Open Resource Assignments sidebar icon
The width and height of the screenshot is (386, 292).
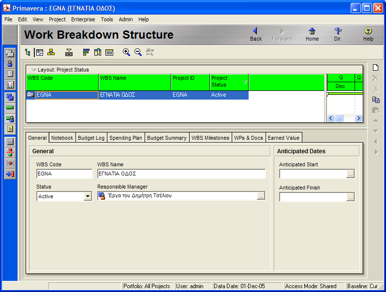click(10, 118)
